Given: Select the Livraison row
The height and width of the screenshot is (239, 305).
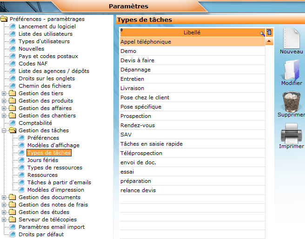Looking at the screenshot, I should [x=192, y=88].
